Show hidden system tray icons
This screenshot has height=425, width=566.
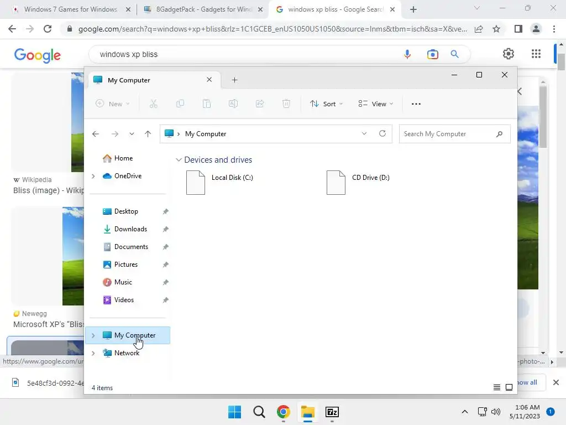coord(464,412)
